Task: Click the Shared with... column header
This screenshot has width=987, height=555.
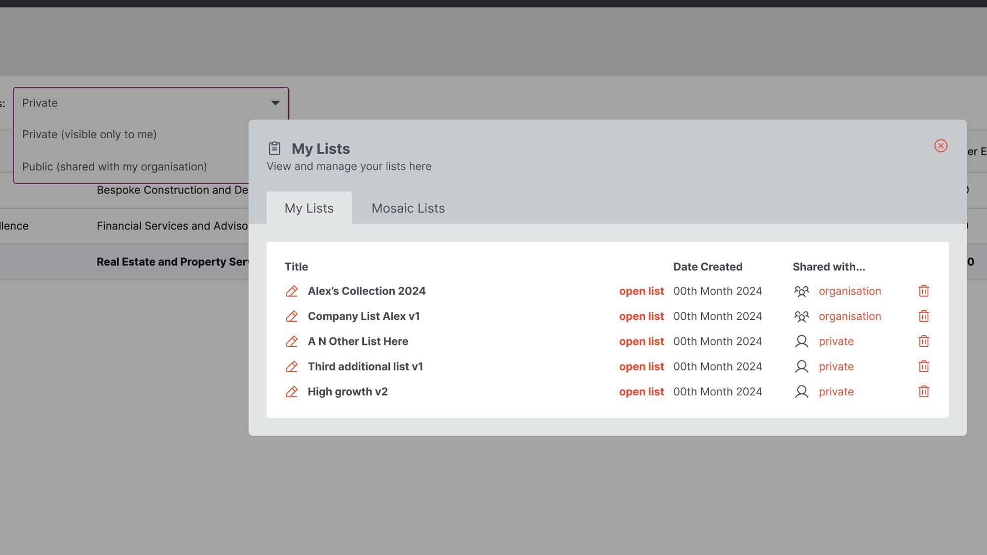Action: (829, 267)
